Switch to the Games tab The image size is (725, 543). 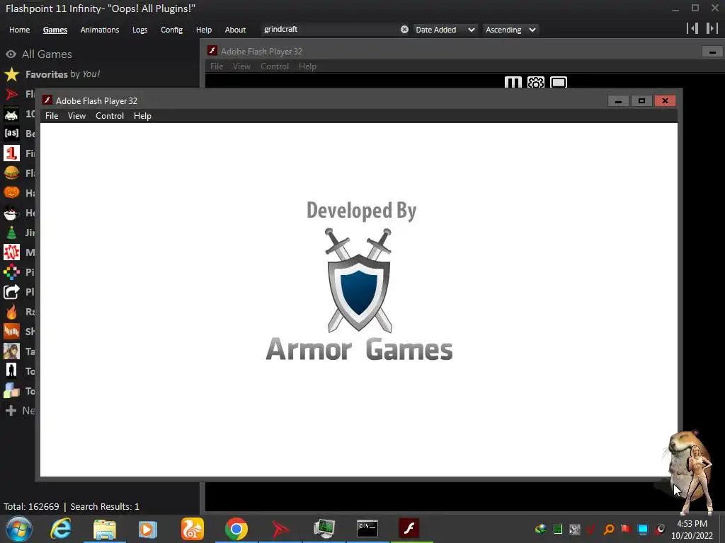55,30
